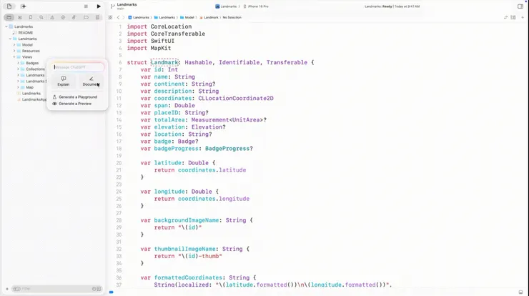The height and width of the screenshot is (296, 529).
Task: Click line number 20 in the gutter
Action: click(119, 163)
